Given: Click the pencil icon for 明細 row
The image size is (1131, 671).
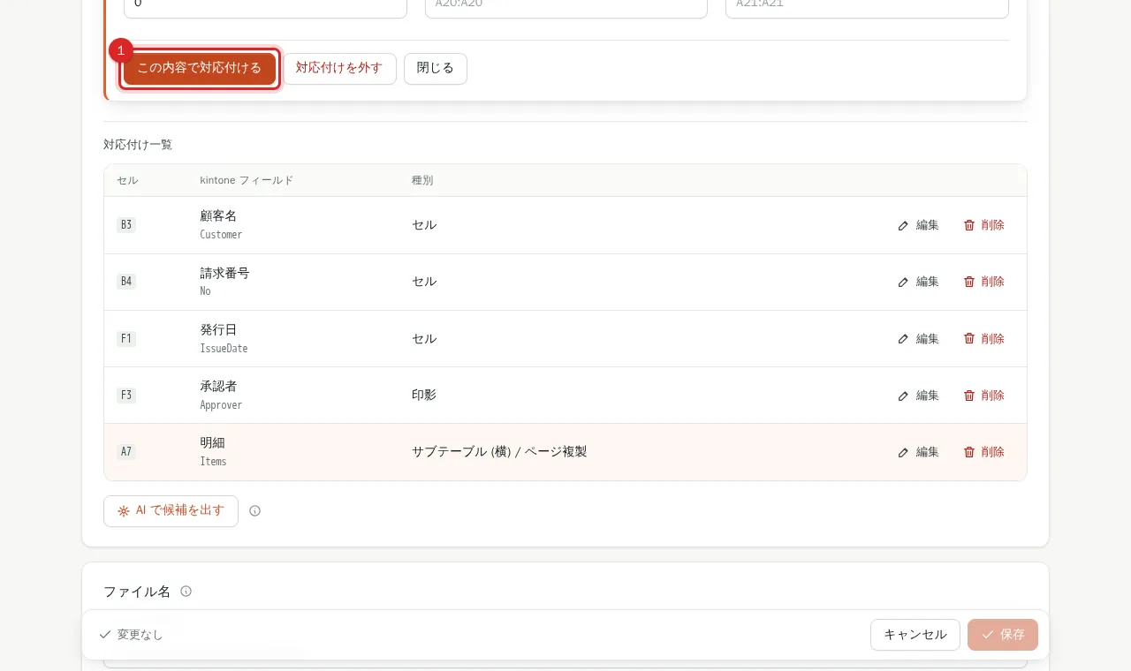Looking at the screenshot, I should [x=903, y=452].
